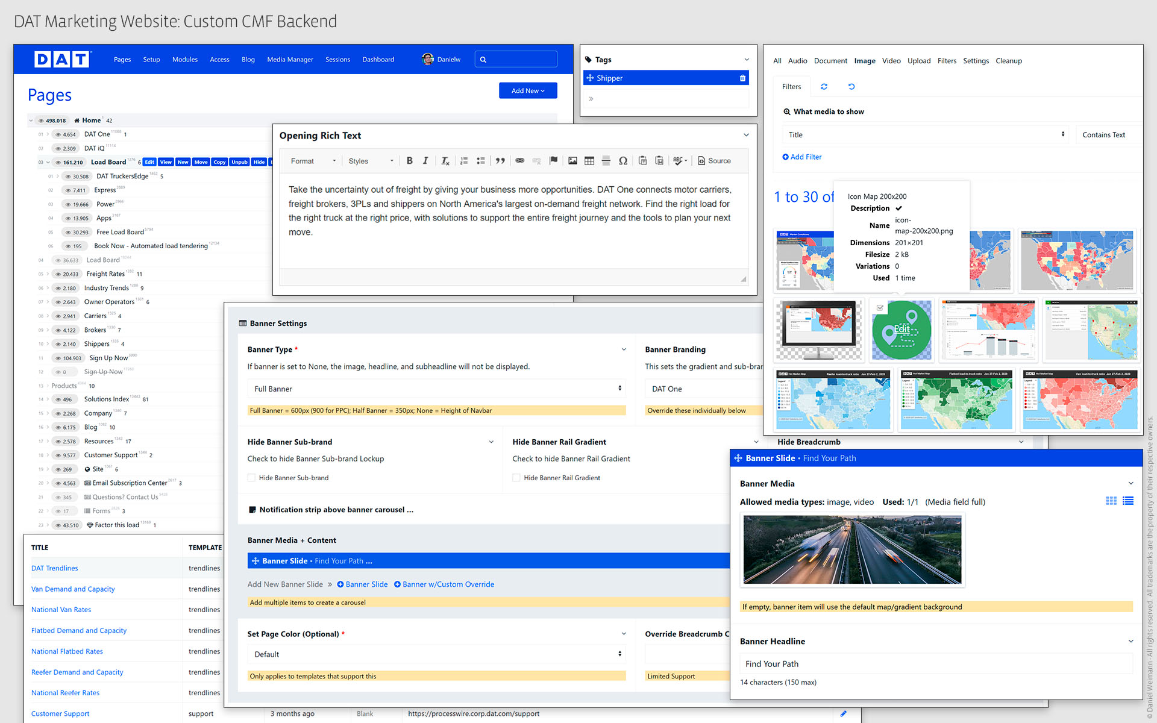Screen dimensions: 1157x723
Task: Insert a table in the Opening Rich Text editor
Action: [589, 161]
